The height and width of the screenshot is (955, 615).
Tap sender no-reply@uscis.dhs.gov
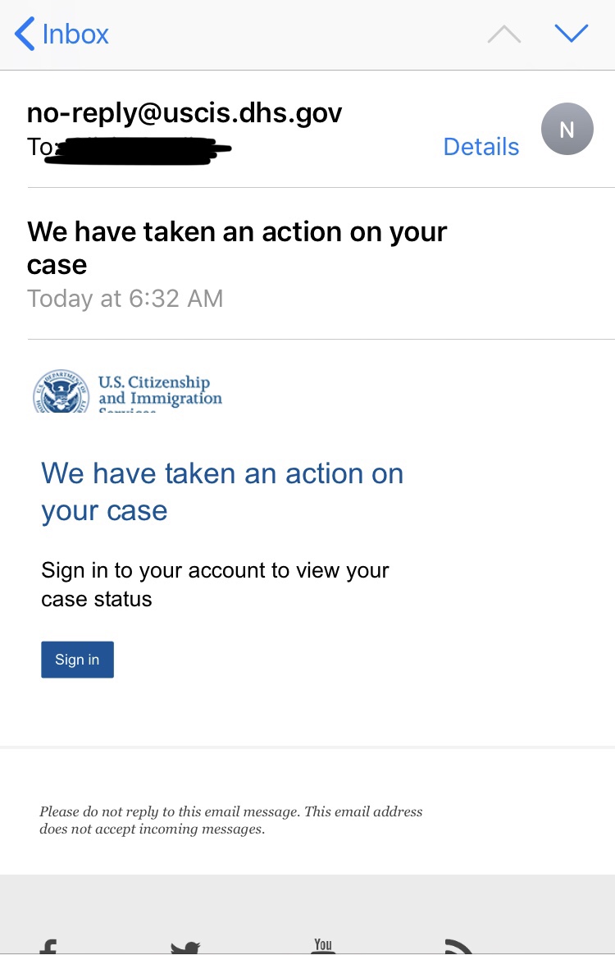point(184,112)
